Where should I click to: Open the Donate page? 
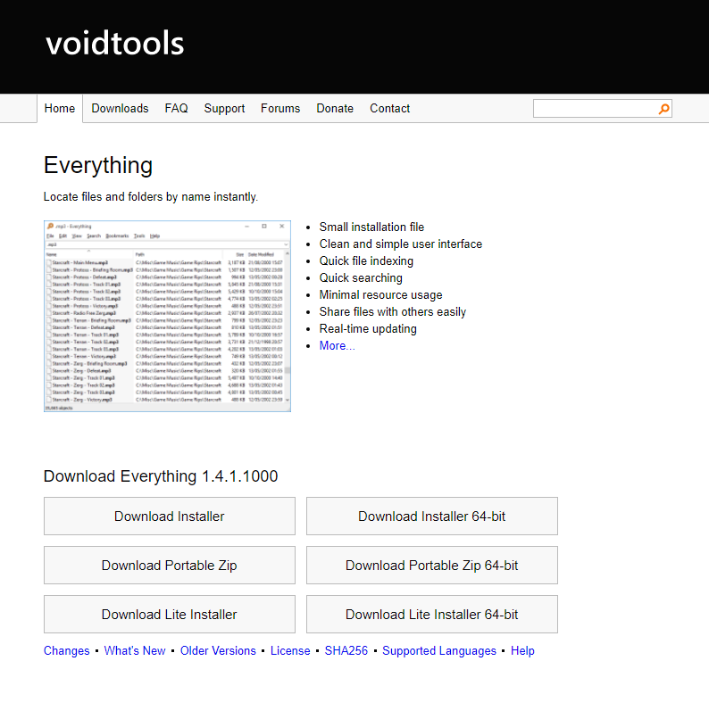(x=335, y=108)
